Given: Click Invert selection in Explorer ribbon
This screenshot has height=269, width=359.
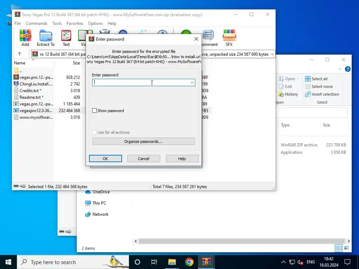Looking at the screenshot, I should coord(322,94).
